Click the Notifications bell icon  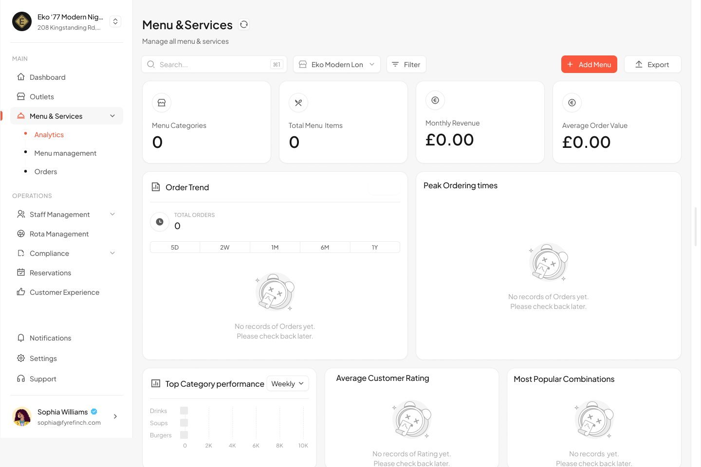21,338
